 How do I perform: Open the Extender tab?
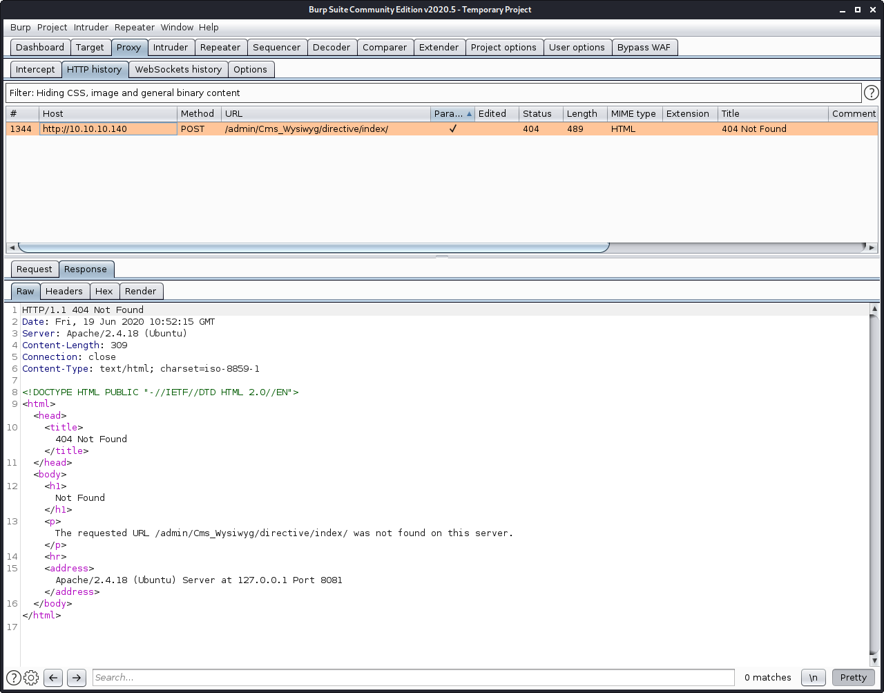(439, 48)
